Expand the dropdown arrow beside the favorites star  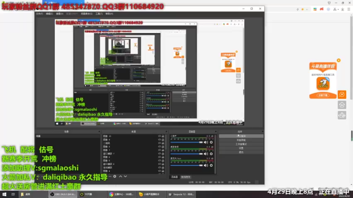click(307, 9)
